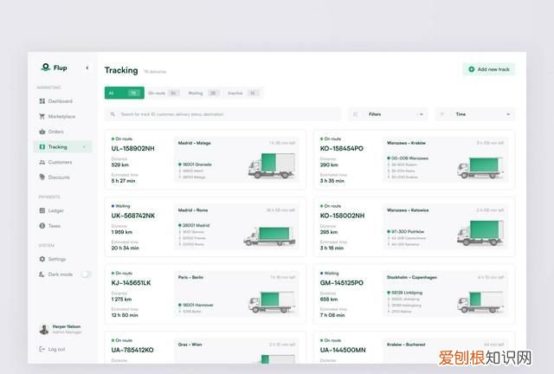The image size is (554, 374).
Task: Click the Flup logo icon
Action: (x=46, y=68)
